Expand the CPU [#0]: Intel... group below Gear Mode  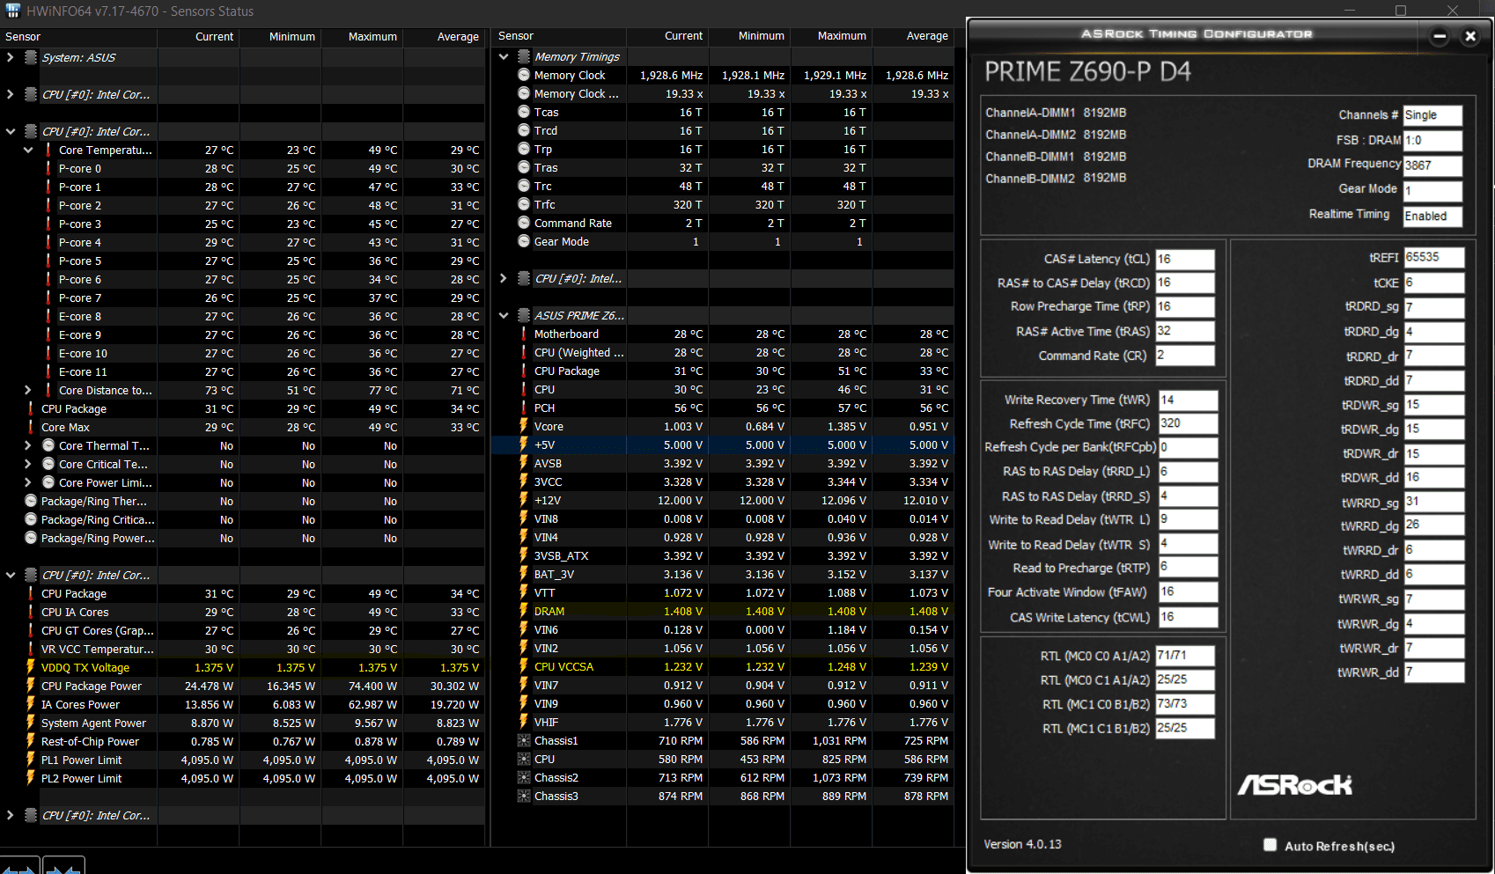[504, 278]
